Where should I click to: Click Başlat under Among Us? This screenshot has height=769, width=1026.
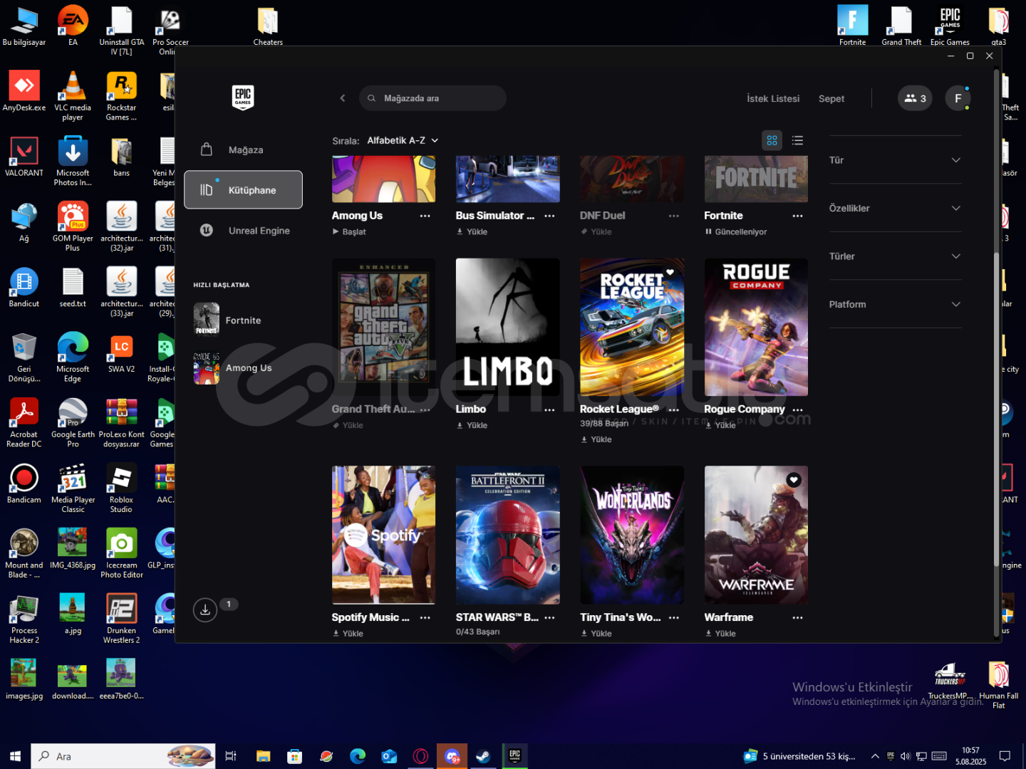[x=349, y=231]
